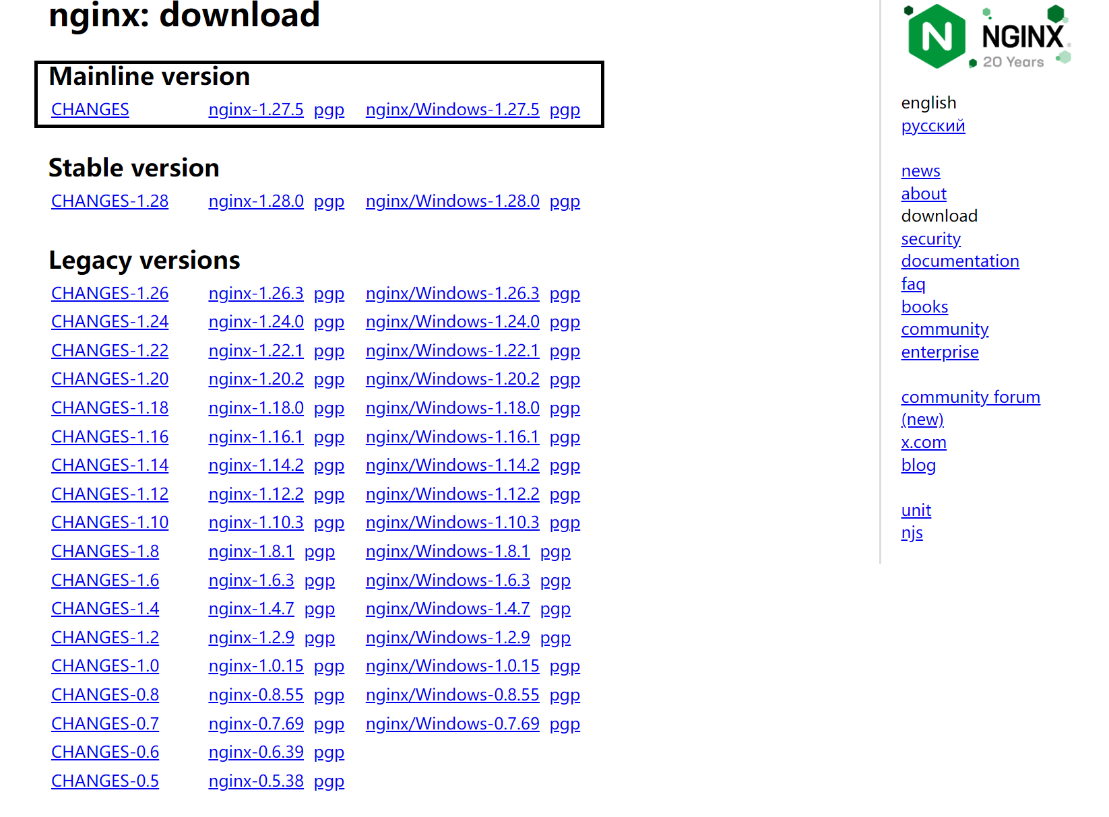Open CHANGES-1.10 changelog

pyautogui.click(x=110, y=523)
